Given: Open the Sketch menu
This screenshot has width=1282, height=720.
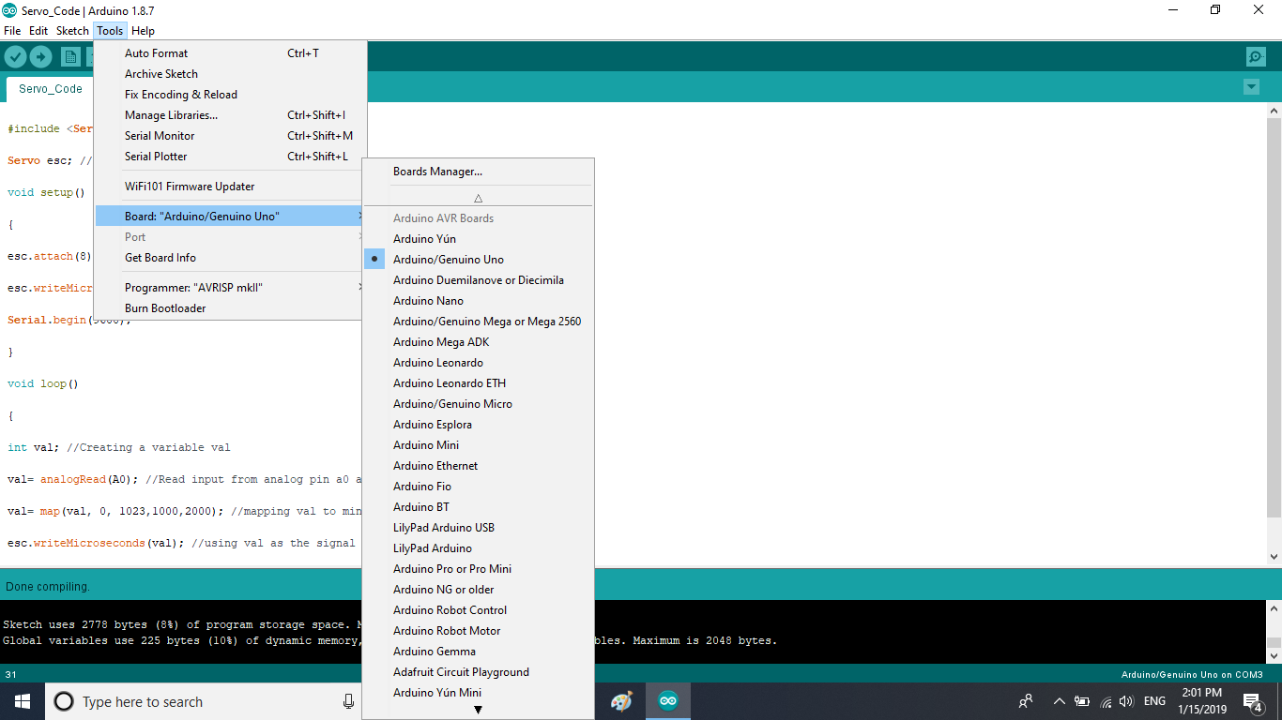Looking at the screenshot, I should tap(72, 31).
